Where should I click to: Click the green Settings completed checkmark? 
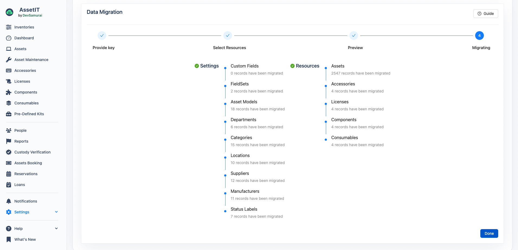[x=197, y=66]
